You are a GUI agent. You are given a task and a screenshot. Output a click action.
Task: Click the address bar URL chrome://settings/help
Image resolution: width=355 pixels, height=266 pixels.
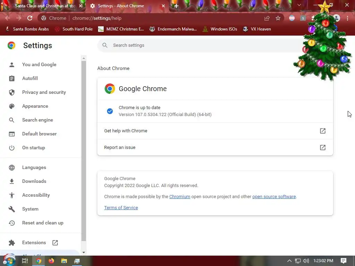[x=97, y=18]
